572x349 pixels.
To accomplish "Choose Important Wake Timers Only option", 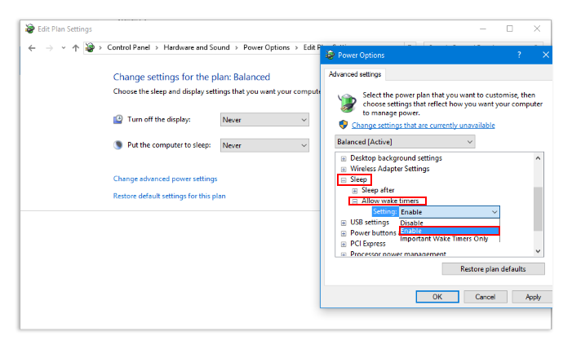I will click(444, 239).
